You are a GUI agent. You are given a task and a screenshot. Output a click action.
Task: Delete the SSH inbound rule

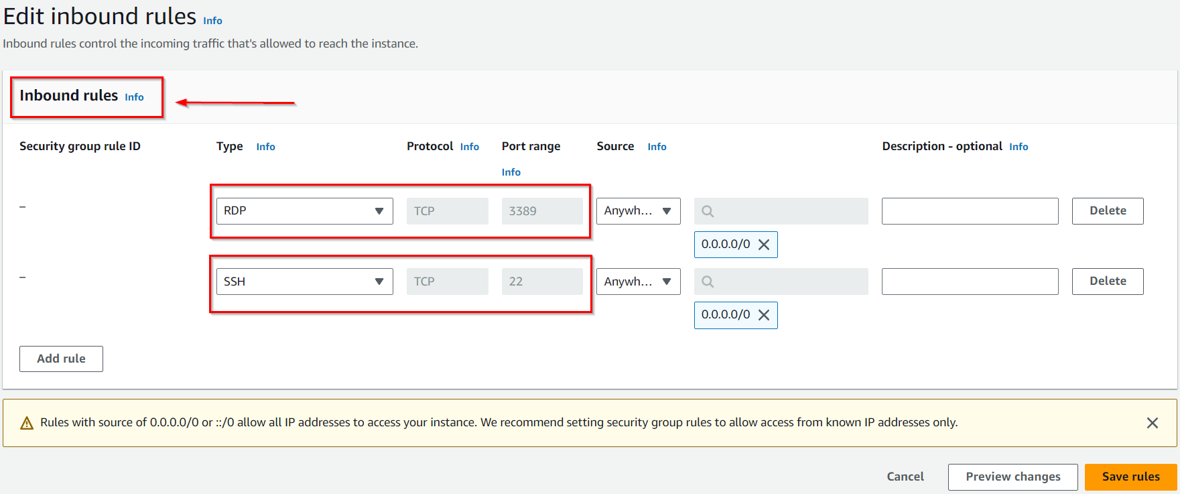pos(1107,282)
